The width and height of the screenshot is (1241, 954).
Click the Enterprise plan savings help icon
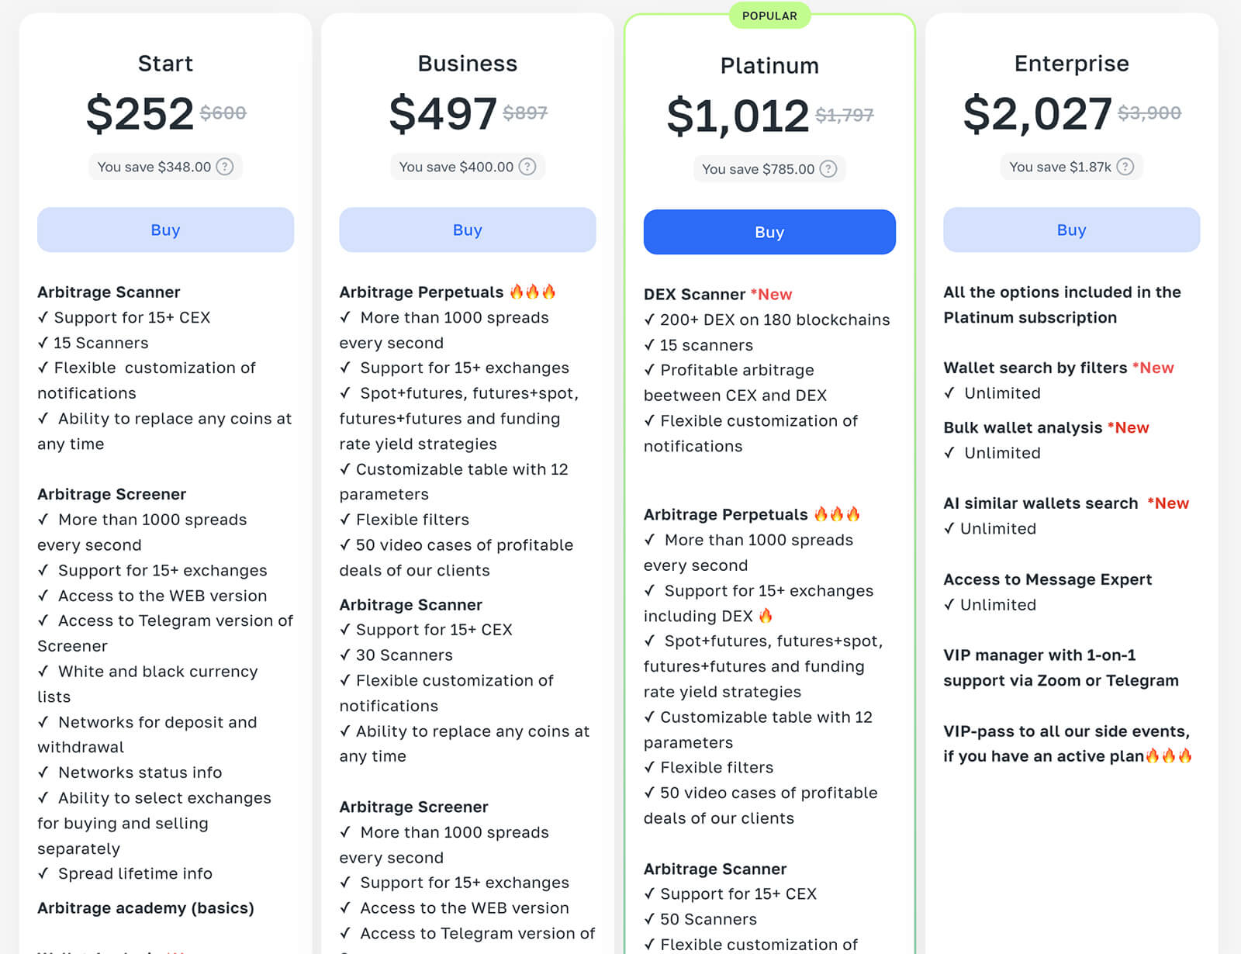1125,167
